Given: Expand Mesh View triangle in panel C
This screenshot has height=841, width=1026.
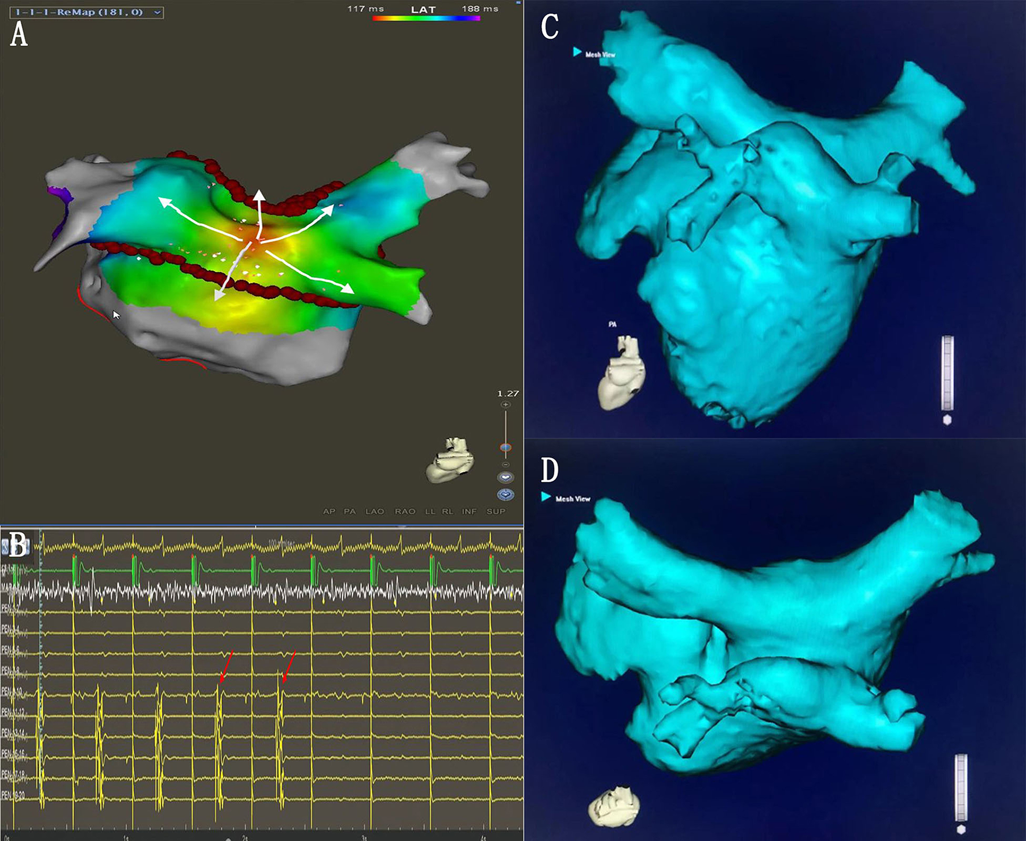Looking at the screenshot, I should (577, 52).
